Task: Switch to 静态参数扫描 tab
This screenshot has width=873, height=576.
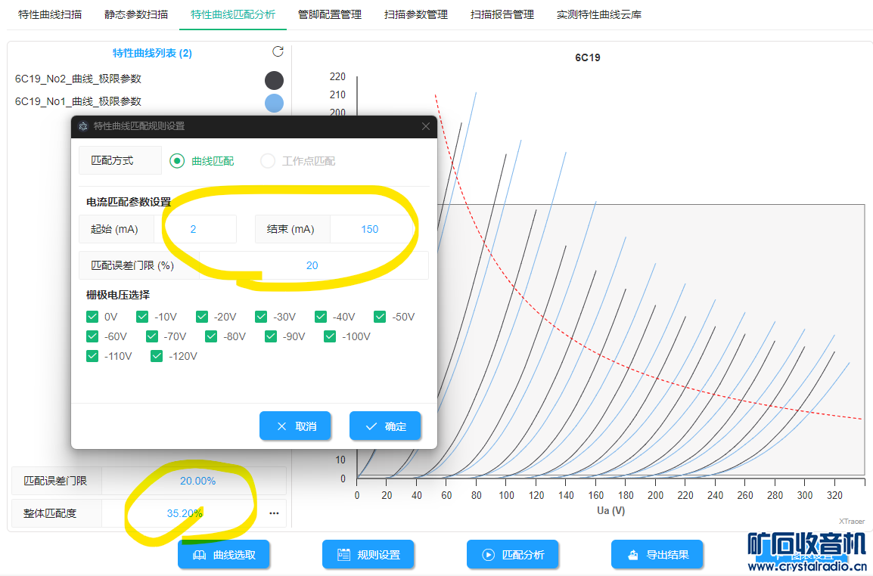Action: 136,14
